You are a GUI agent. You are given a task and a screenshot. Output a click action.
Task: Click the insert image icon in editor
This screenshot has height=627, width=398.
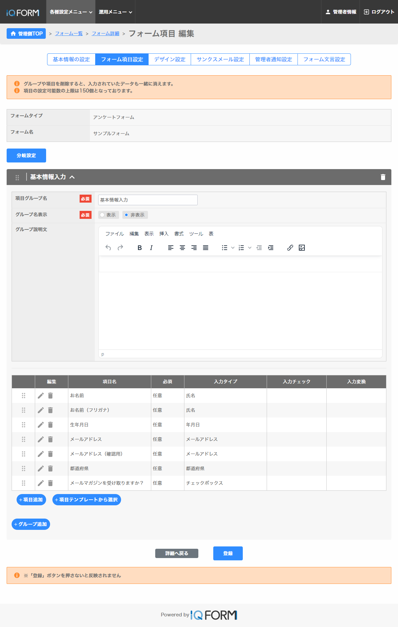[x=301, y=248]
